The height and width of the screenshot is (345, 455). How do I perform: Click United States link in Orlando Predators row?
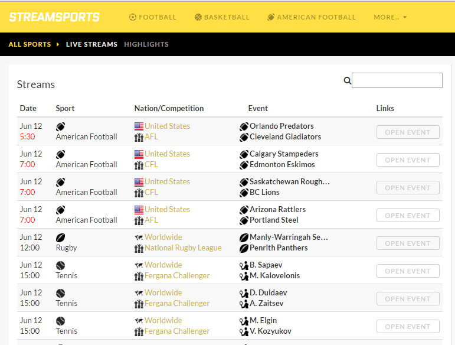pyautogui.click(x=168, y=126)
